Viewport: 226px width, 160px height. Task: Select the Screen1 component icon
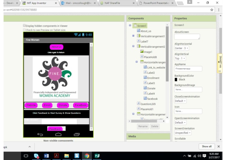pyautogui.click(x=135, y=26)
